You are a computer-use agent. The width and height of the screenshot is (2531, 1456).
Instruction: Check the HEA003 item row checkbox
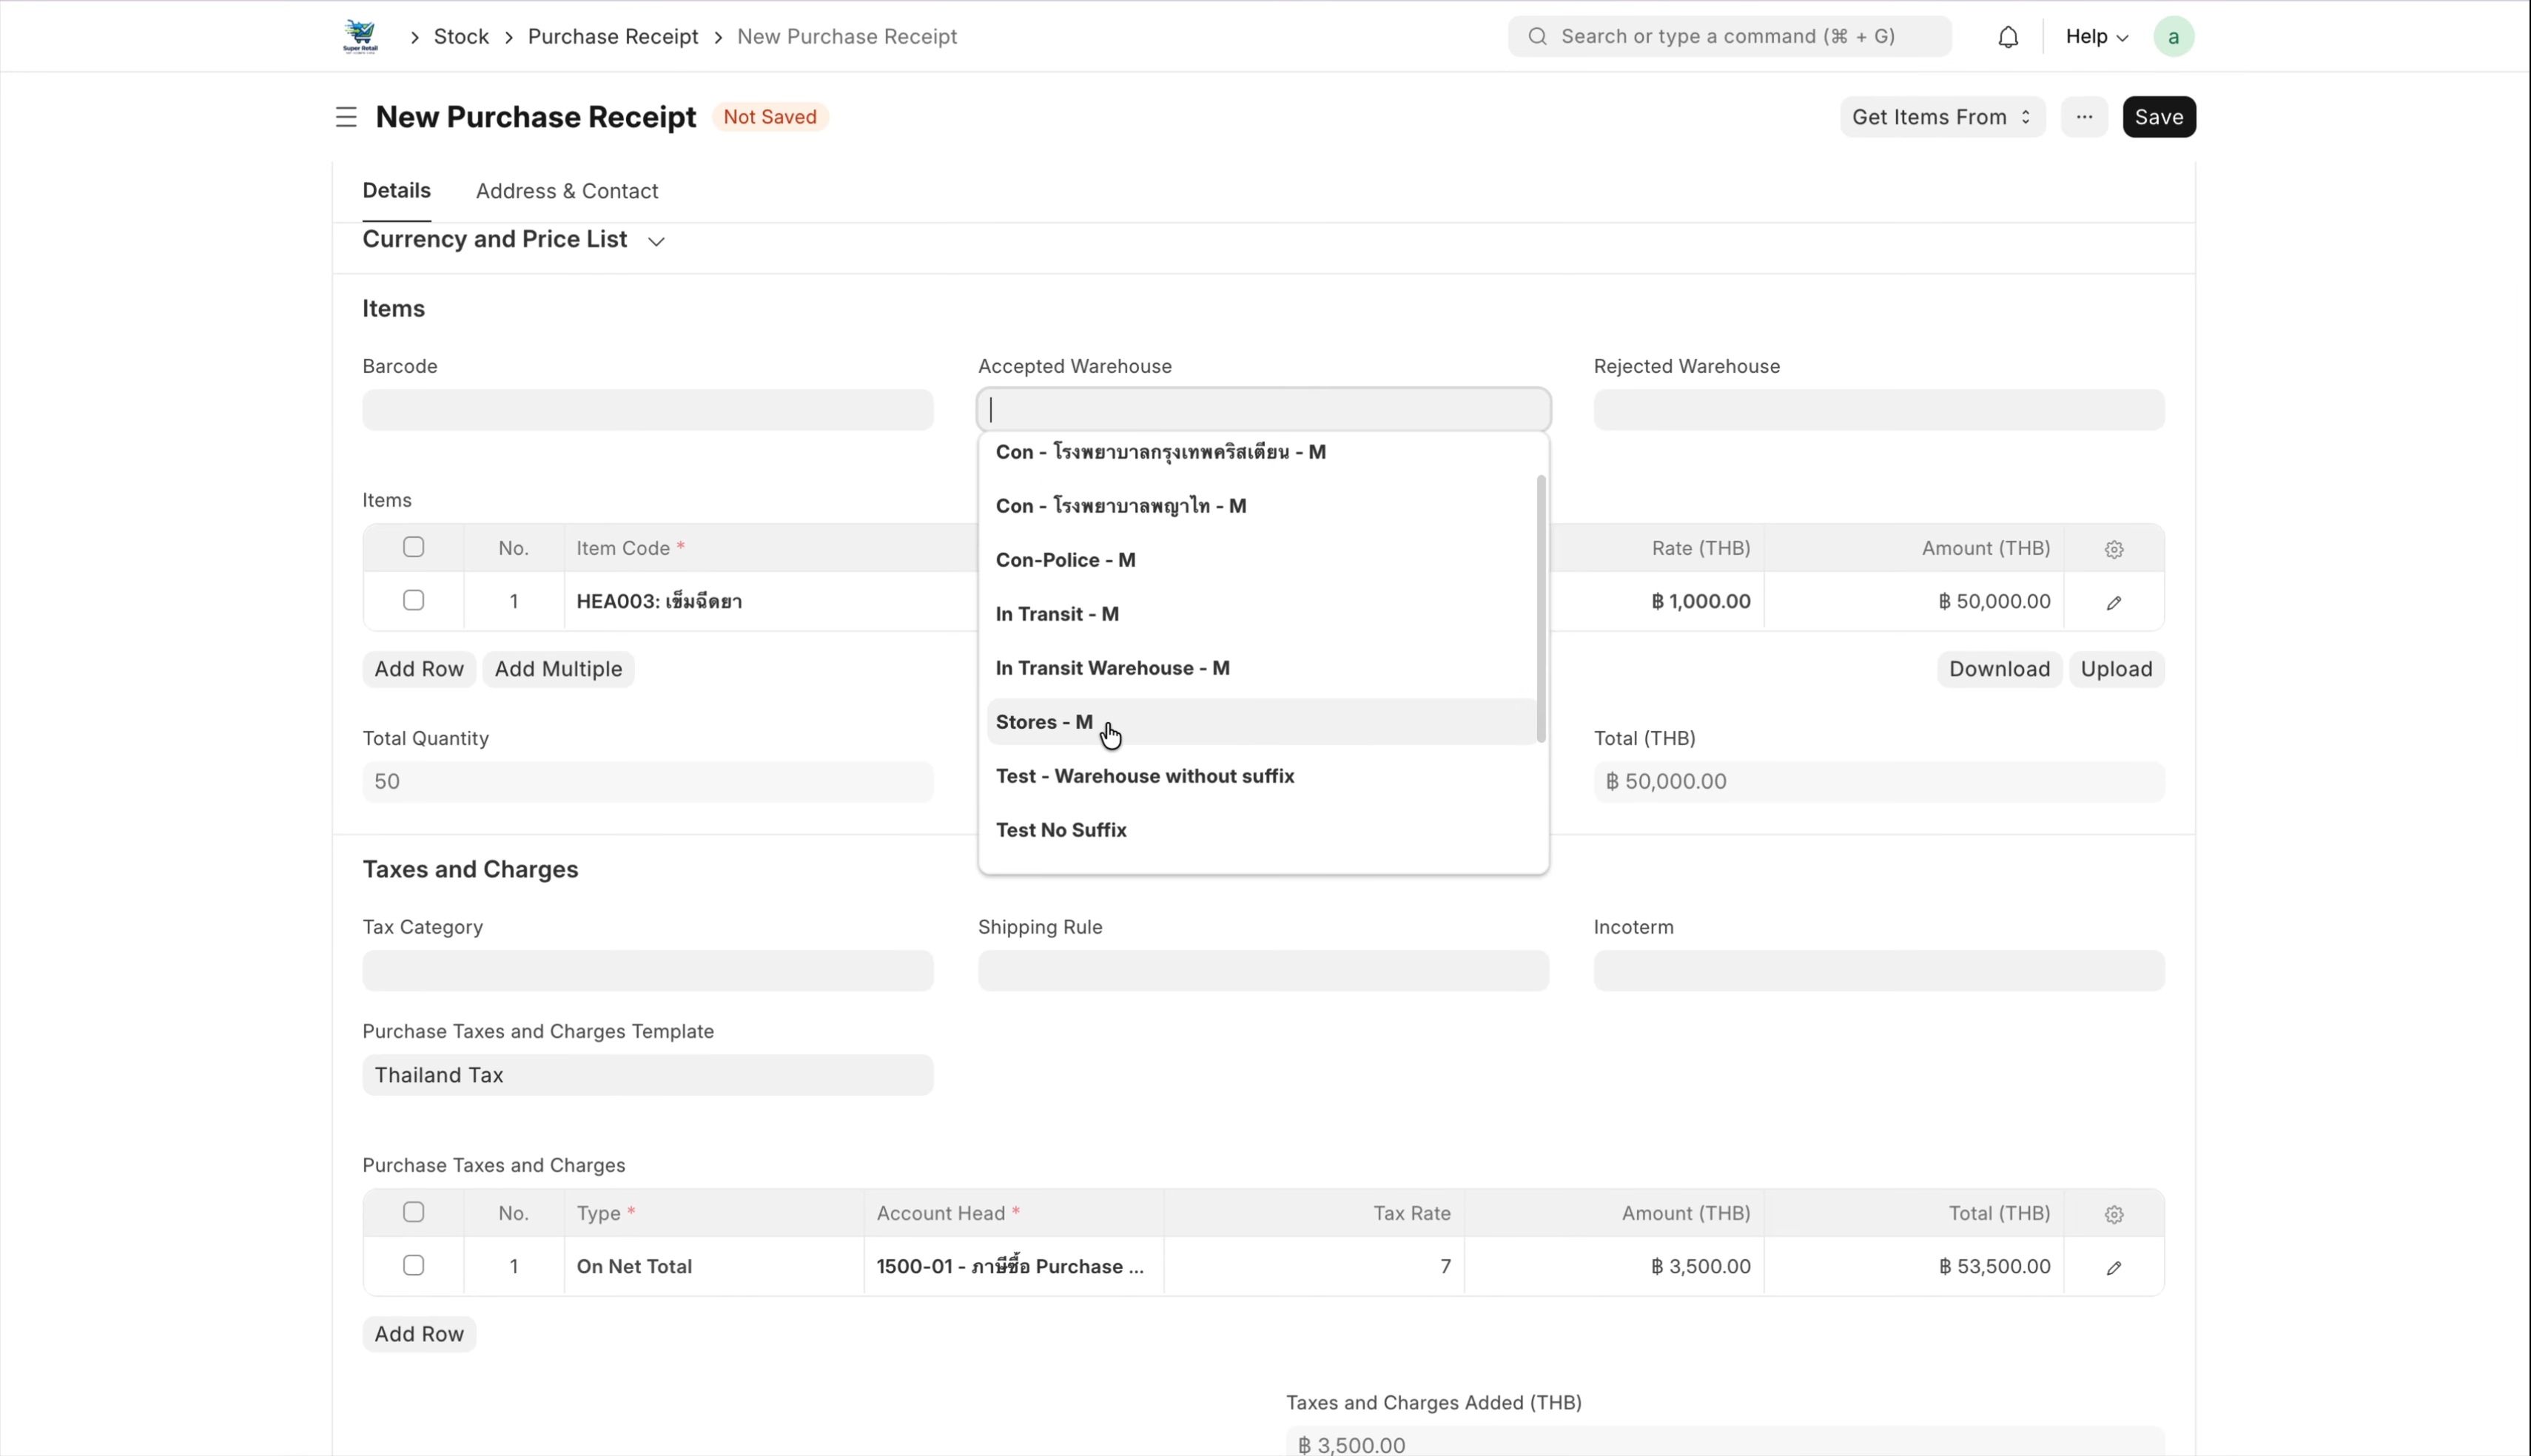[x=413, y=600]
